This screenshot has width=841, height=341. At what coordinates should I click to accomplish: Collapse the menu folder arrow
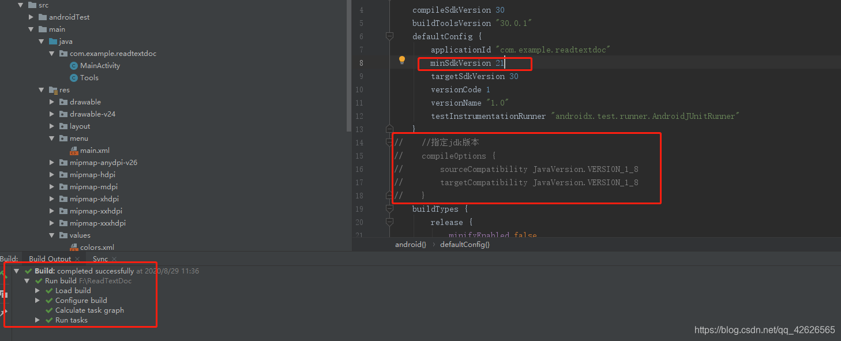click(52, 138)
